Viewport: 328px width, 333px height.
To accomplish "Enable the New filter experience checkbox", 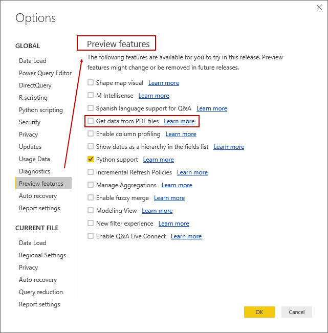I will point(91,224).
